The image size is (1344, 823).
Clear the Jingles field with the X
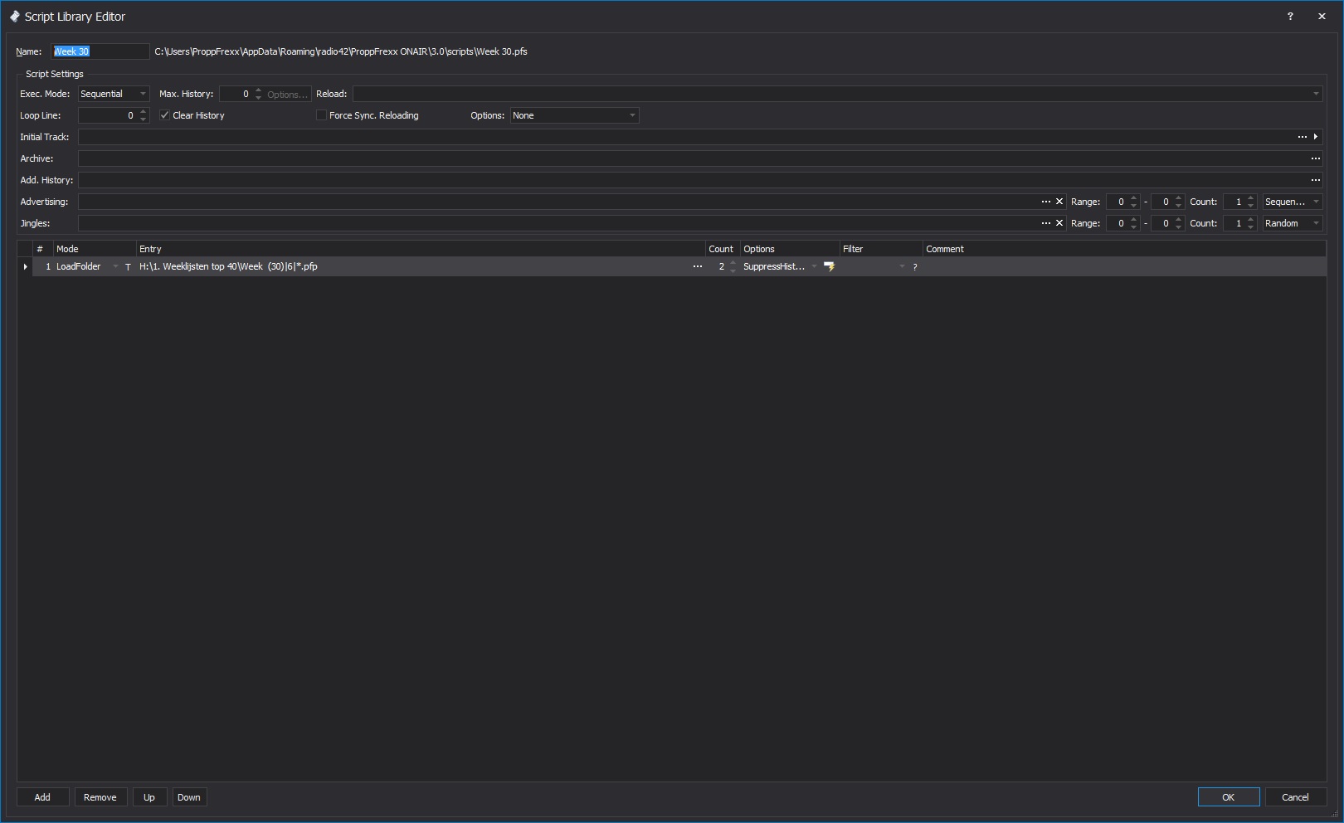pos(1059,223)
